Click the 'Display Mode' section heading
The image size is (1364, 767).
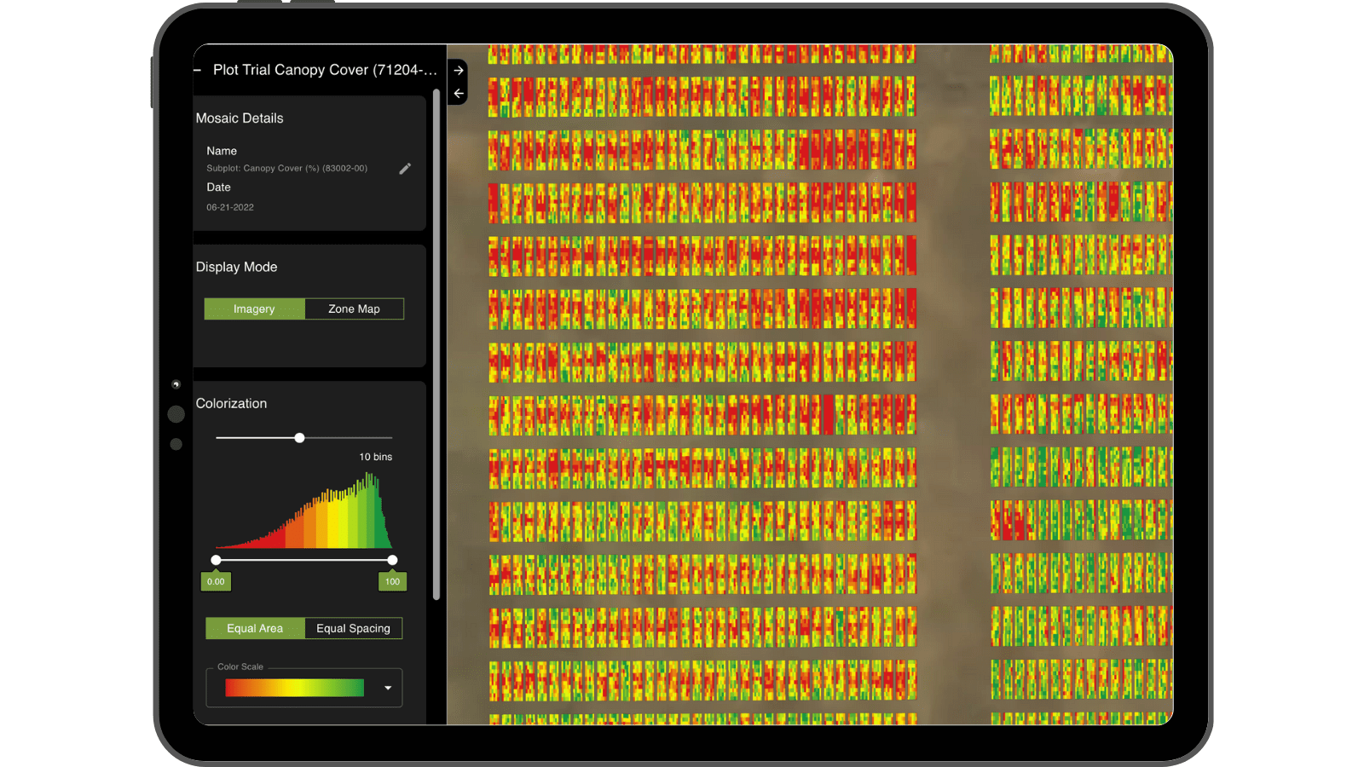click(236, 267)
